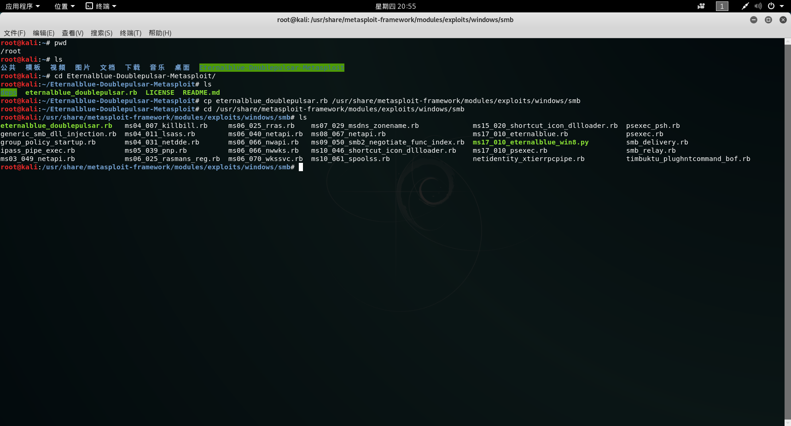
Task: Open the volume speaker icon
Action: tap(758, 6)
